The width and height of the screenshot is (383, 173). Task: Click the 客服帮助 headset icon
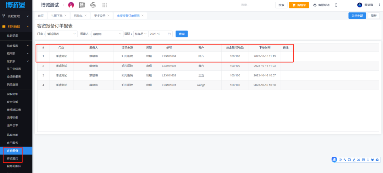[315, 5]
